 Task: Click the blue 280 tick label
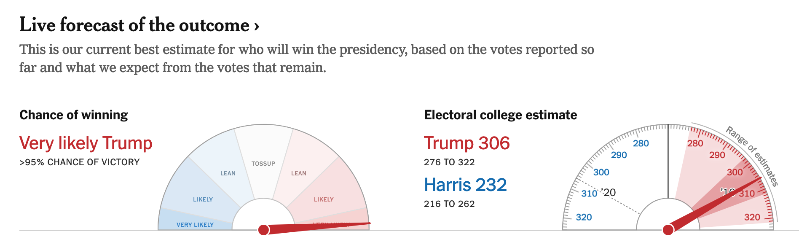point(641,143)
